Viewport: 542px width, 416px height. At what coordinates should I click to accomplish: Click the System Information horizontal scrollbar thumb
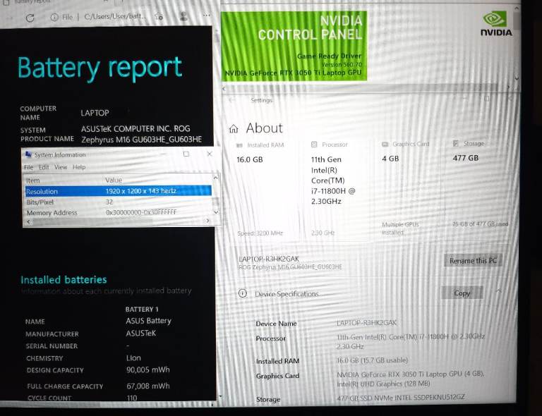pos(92,221)
